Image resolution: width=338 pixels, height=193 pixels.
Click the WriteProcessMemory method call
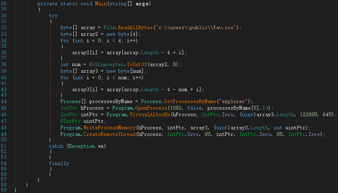(109, 128)
